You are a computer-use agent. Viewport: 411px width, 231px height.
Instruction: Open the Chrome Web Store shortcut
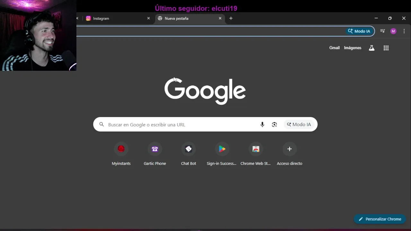pyautogui.click(x=256, y=154)
